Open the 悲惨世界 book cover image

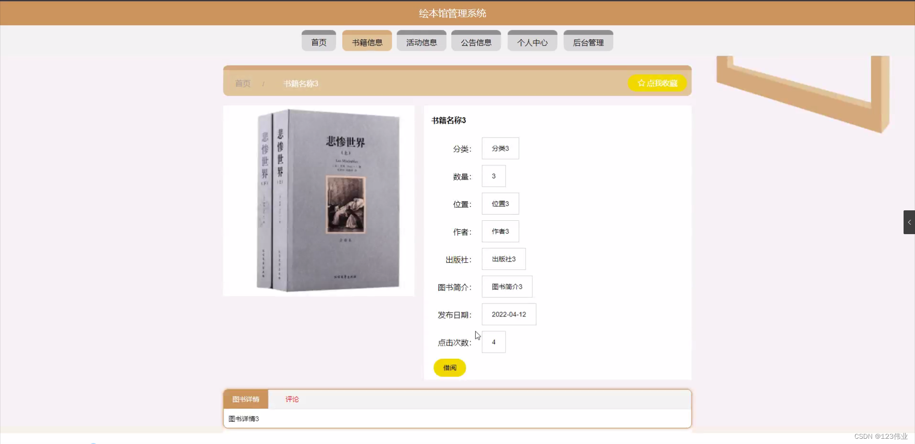click(318, 200)
